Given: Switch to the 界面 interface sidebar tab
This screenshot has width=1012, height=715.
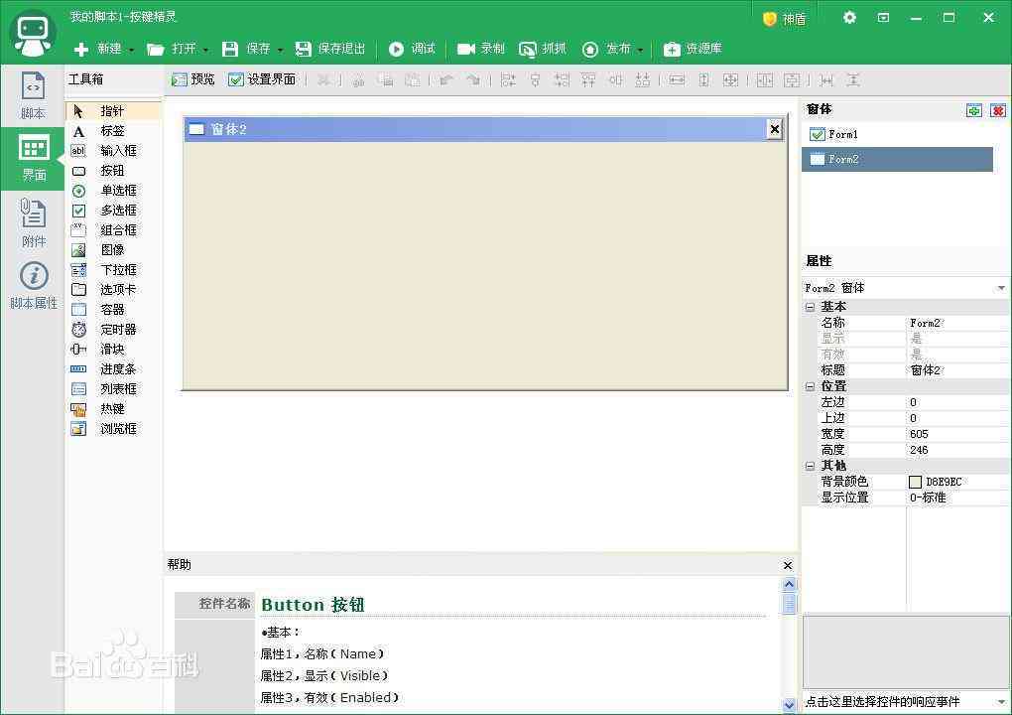Looking at the screenshot, I should pyautogui.click(x=33, y=159).
